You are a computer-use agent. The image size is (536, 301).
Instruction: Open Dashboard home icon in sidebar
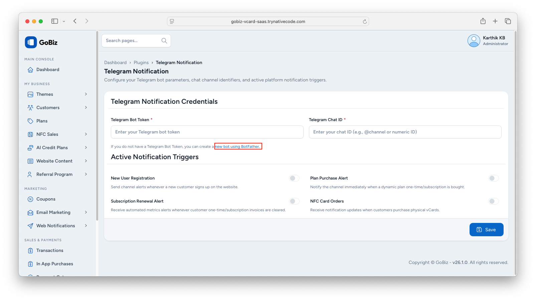click(x=30, y=70)
